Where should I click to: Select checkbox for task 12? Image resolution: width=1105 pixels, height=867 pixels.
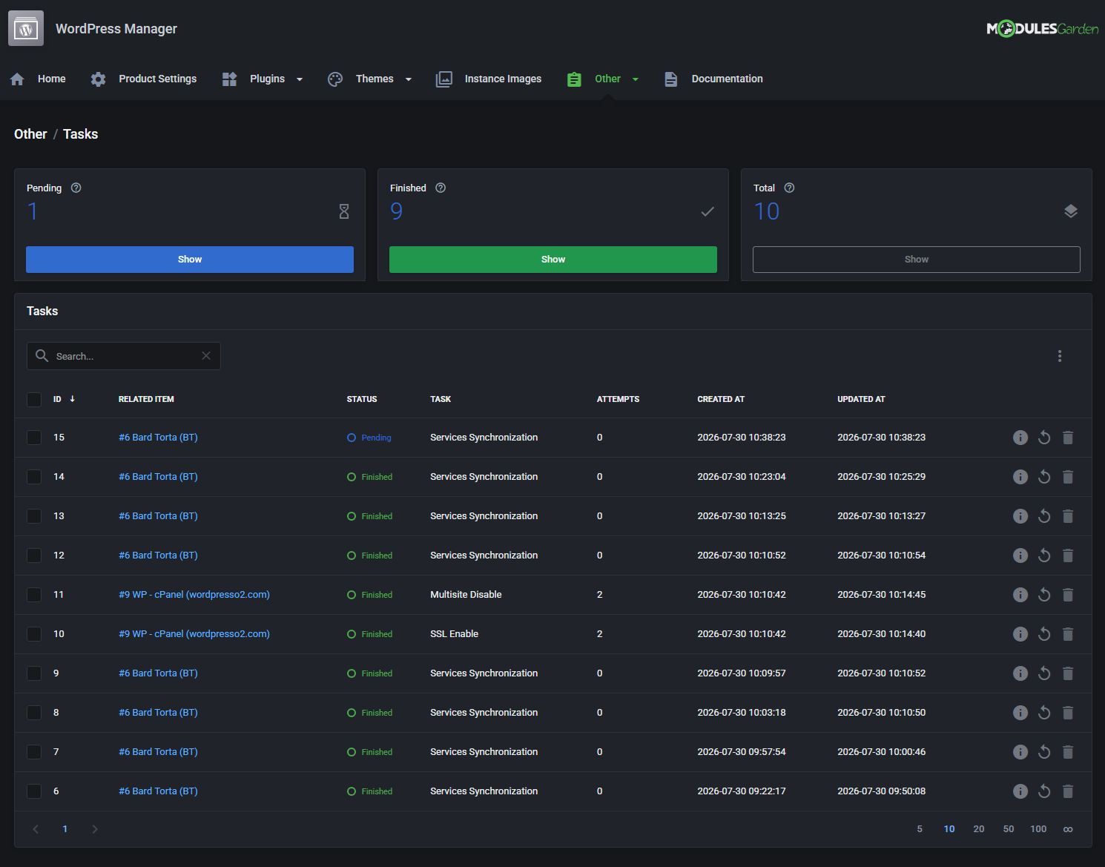click(x=34, y=556)
